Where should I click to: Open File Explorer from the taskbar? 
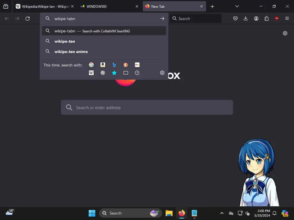(x=169, y=213)
